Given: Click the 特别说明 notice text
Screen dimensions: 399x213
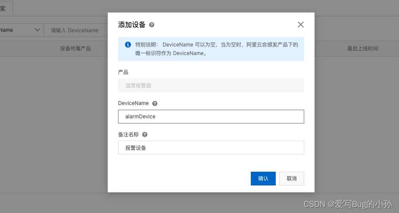Looking at the screenshot, I should tap(217, 49).
